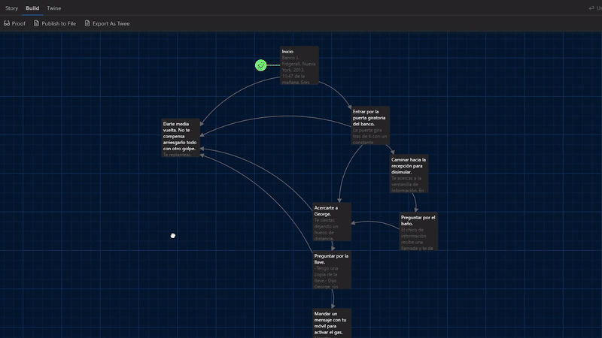
Task: Click 'Acercarte a George' passage card
Action: point(332,222)
